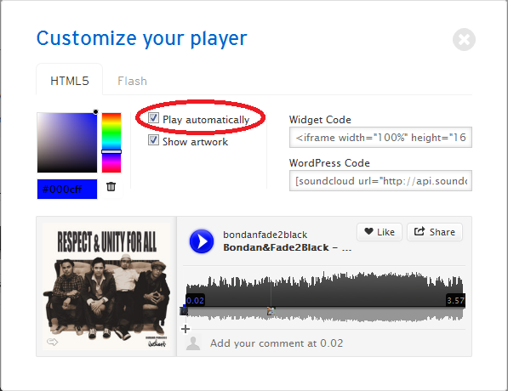508x391 pixels.
Task: Click the #000cff hex color field
Action: (67, 189)
